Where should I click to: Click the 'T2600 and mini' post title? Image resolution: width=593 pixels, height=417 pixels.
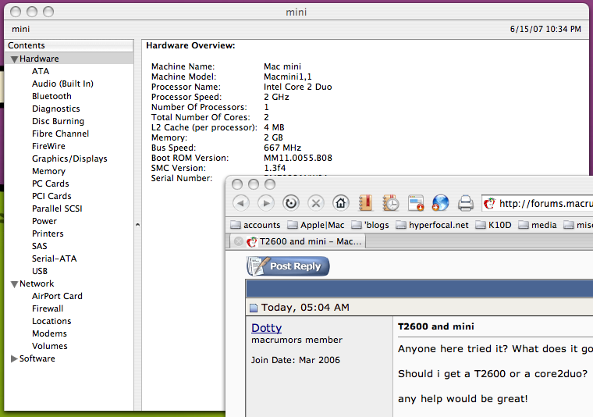[x=435, y=326]
